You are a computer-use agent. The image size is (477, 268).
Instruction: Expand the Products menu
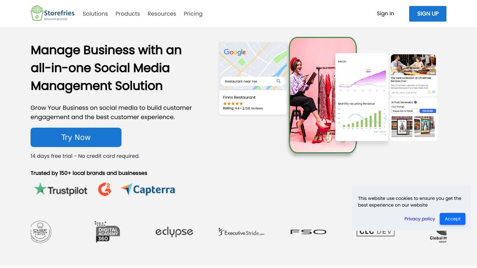(127, 14)
